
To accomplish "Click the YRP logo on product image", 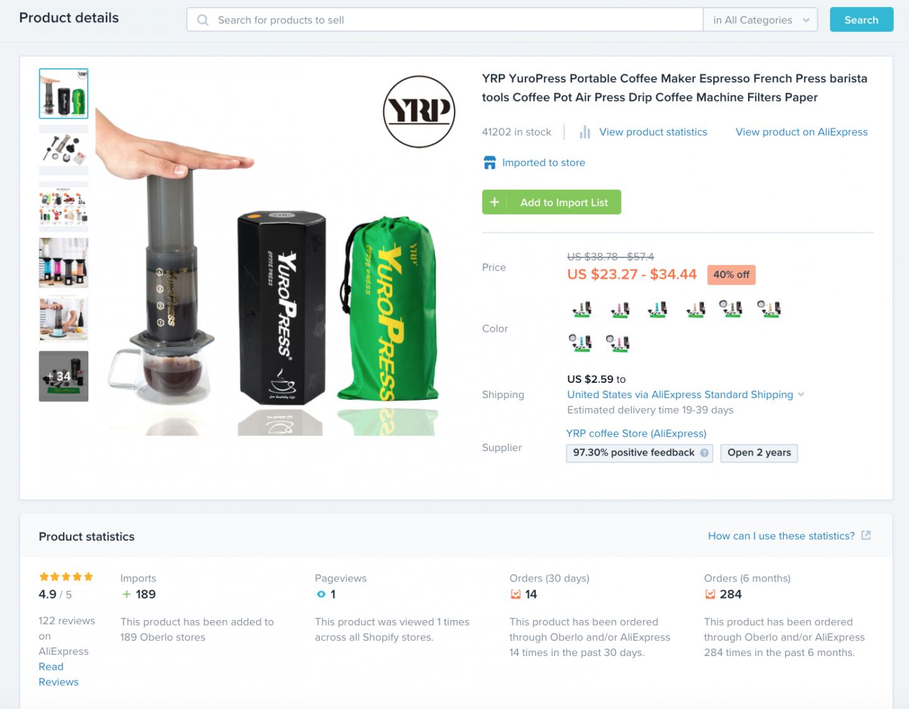I will [419, 112].
